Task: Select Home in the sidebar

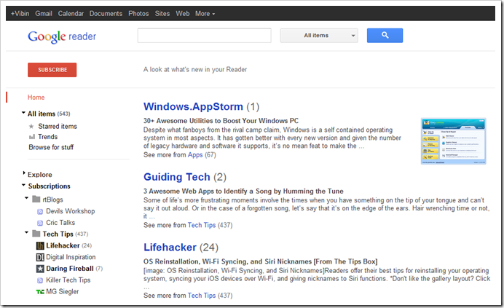Action: (36, 98)
